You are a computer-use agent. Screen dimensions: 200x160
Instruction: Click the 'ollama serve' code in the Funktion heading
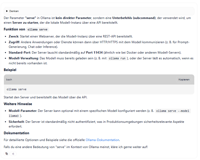(37, 29)
